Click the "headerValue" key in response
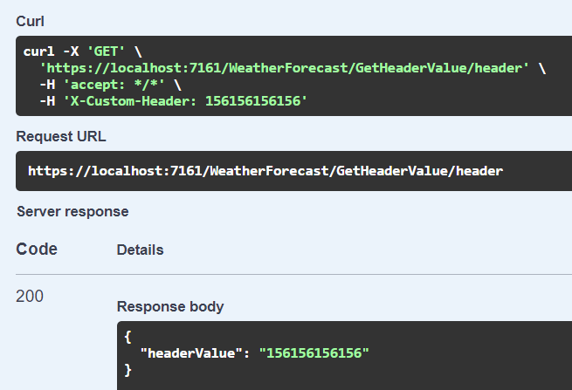The image size is (572, 390). 189,353
